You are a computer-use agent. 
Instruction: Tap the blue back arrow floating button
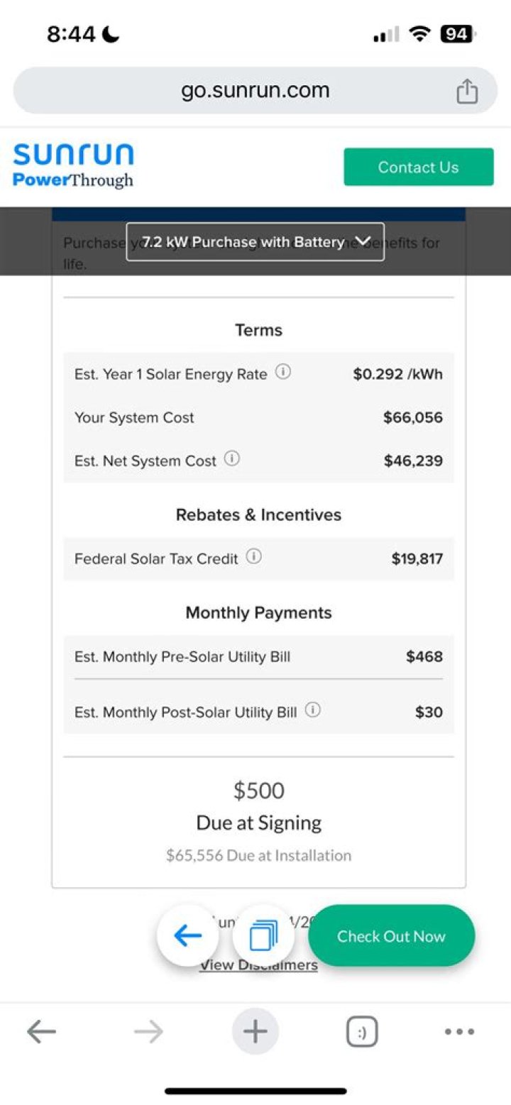[187, 936]
